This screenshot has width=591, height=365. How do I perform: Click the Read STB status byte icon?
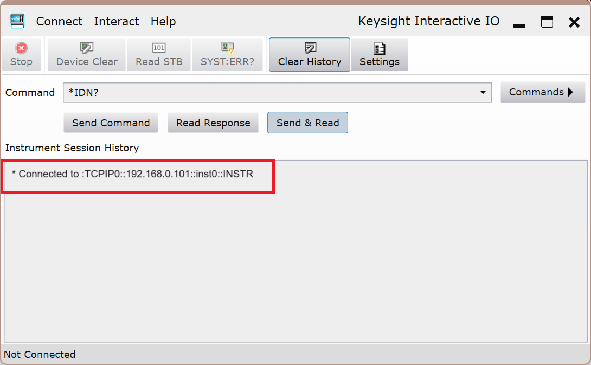[x=159, y=48]
